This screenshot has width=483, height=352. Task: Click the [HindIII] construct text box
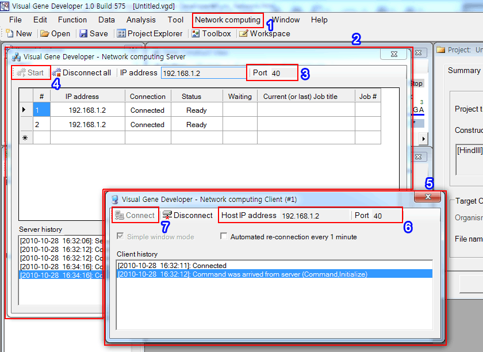coord(469,160)
